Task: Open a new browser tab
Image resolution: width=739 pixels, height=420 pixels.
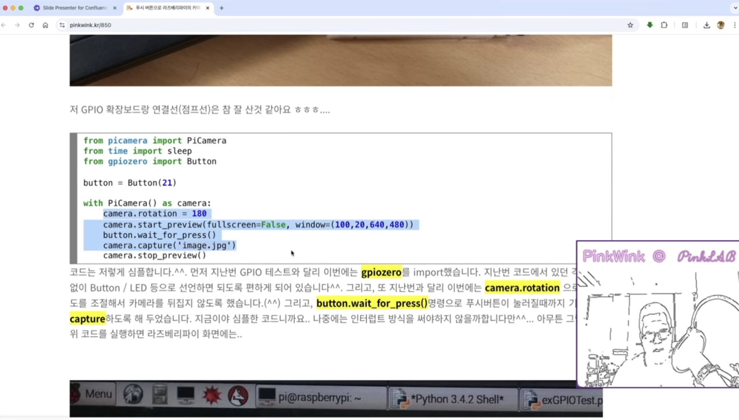Action: pos(221,8)
